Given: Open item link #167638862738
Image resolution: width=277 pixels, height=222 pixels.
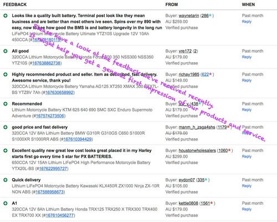Looking at the screenshot, I should 47,63.
